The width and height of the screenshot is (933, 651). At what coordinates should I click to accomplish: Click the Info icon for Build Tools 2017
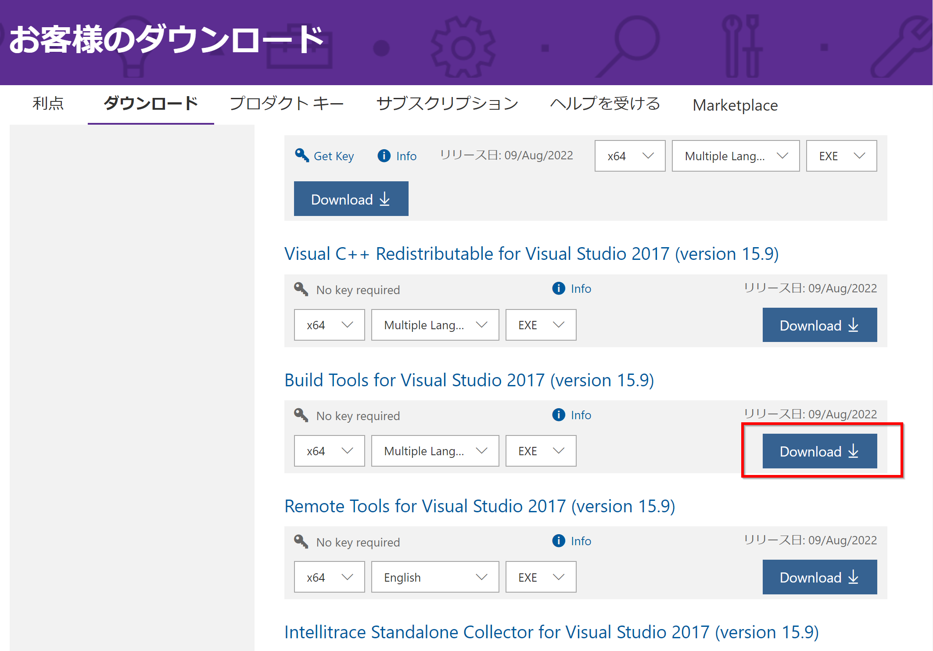559,415
